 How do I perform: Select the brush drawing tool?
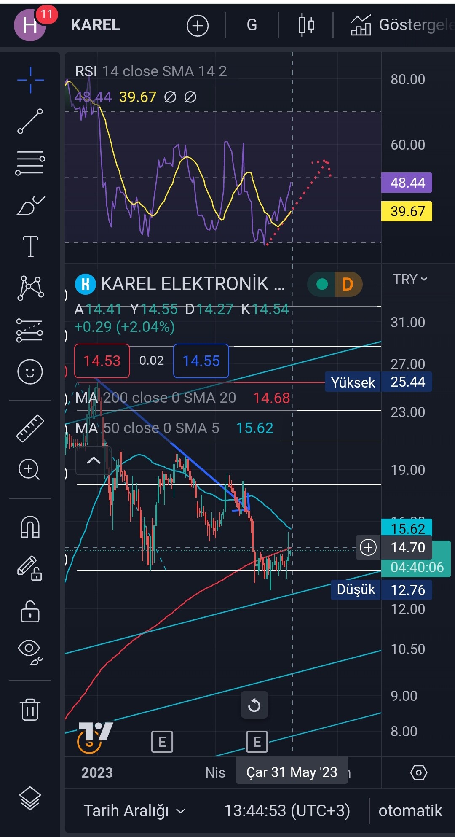tap(30, 205)
